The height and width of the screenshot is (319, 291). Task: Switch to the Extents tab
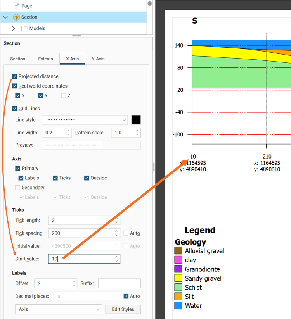[45, 59]
